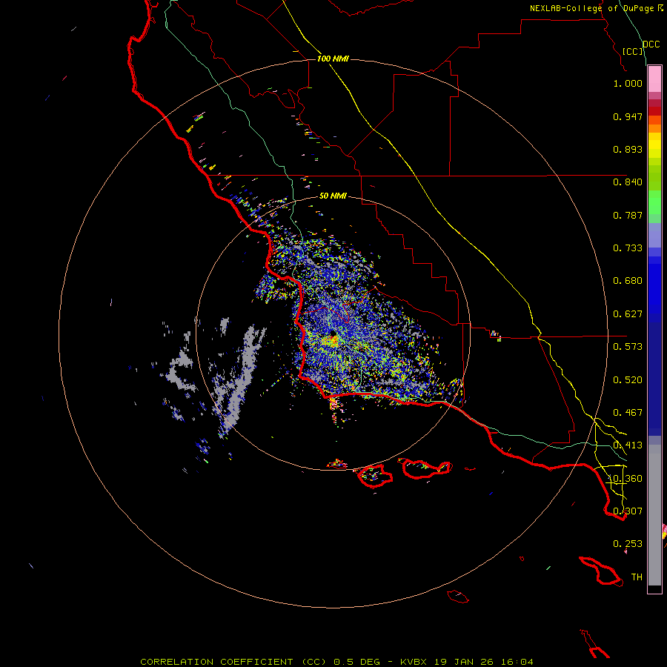Image resolution: width=667 pixels, height=667 pixels.
Task: Click the large gray offshore echo band
Action: click(243, 378)
